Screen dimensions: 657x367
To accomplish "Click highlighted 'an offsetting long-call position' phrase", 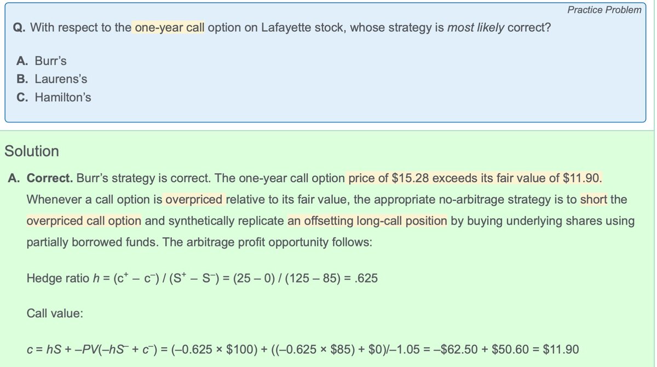I will pyautogui.click(x=367, y=221).
